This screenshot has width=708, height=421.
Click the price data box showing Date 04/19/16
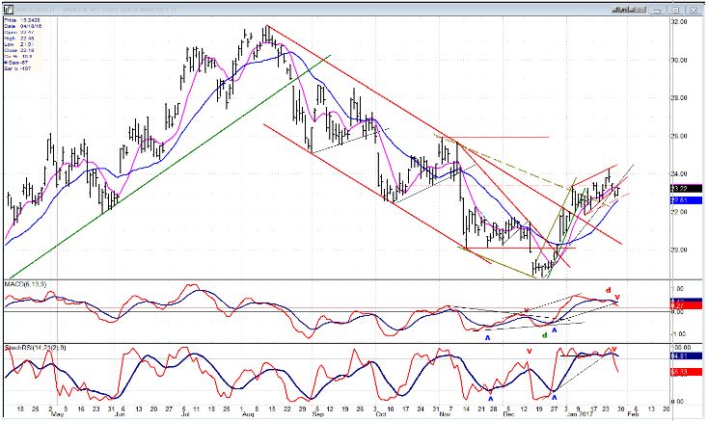(23, 44)
